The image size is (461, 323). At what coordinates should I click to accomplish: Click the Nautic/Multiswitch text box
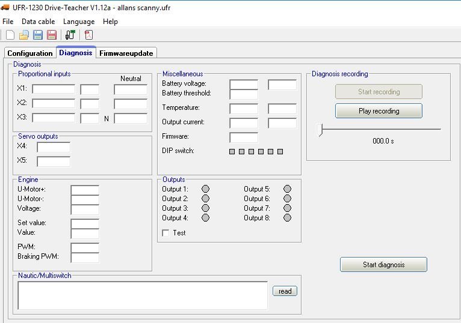(143, 295)
